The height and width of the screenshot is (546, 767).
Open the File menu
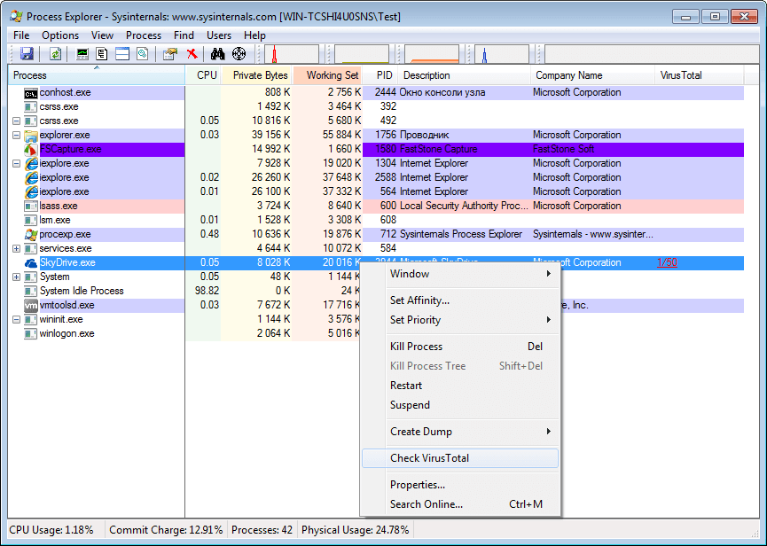(21, 35)
